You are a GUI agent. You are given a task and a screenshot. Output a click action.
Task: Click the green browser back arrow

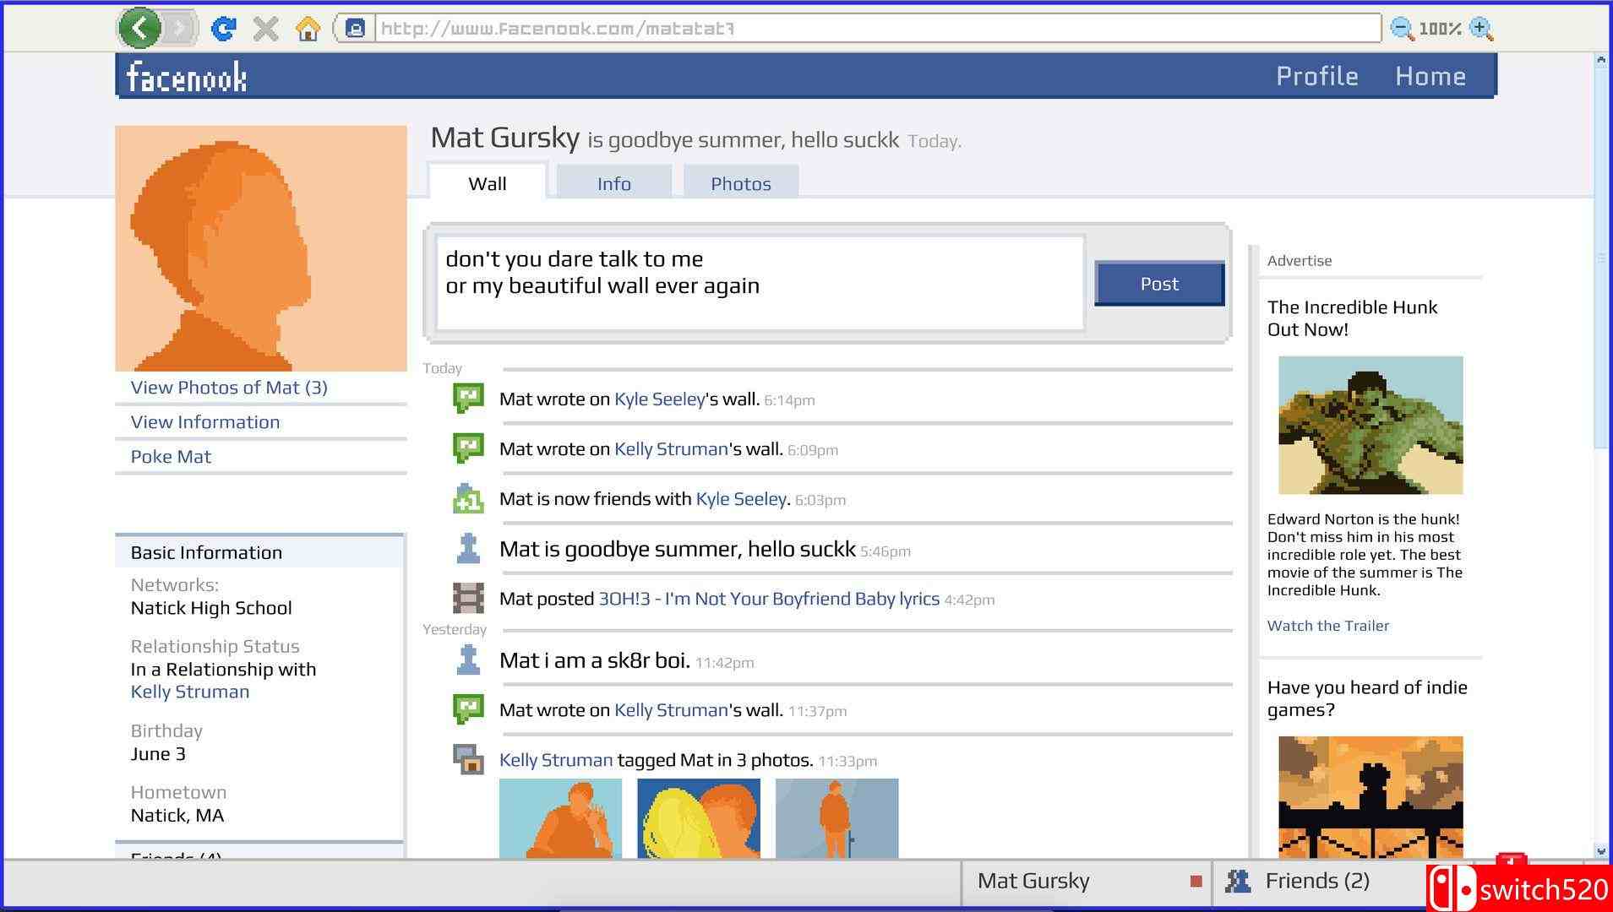[x=139, y=29]
